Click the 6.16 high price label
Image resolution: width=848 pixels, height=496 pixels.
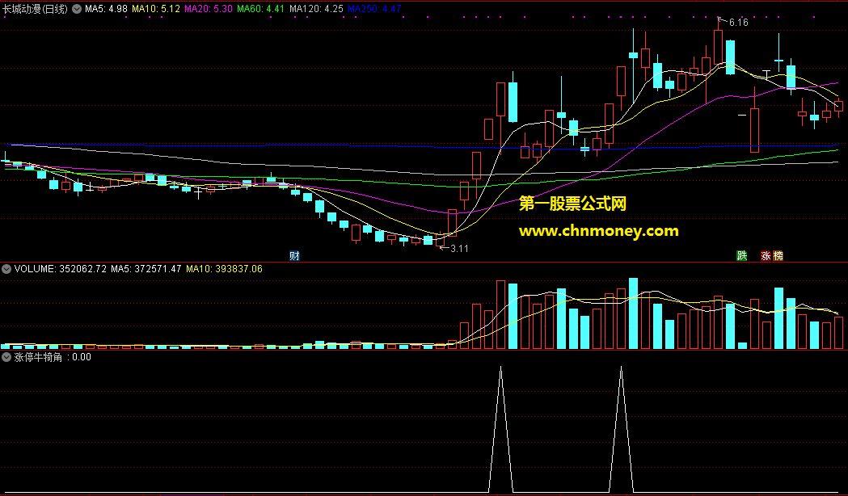[x=738, y=23]
